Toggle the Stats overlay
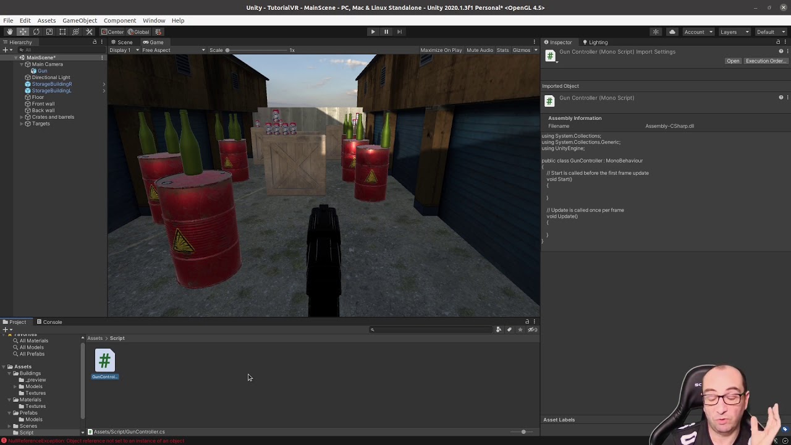Viewport: 791px width, 445px height. [502, 50]
